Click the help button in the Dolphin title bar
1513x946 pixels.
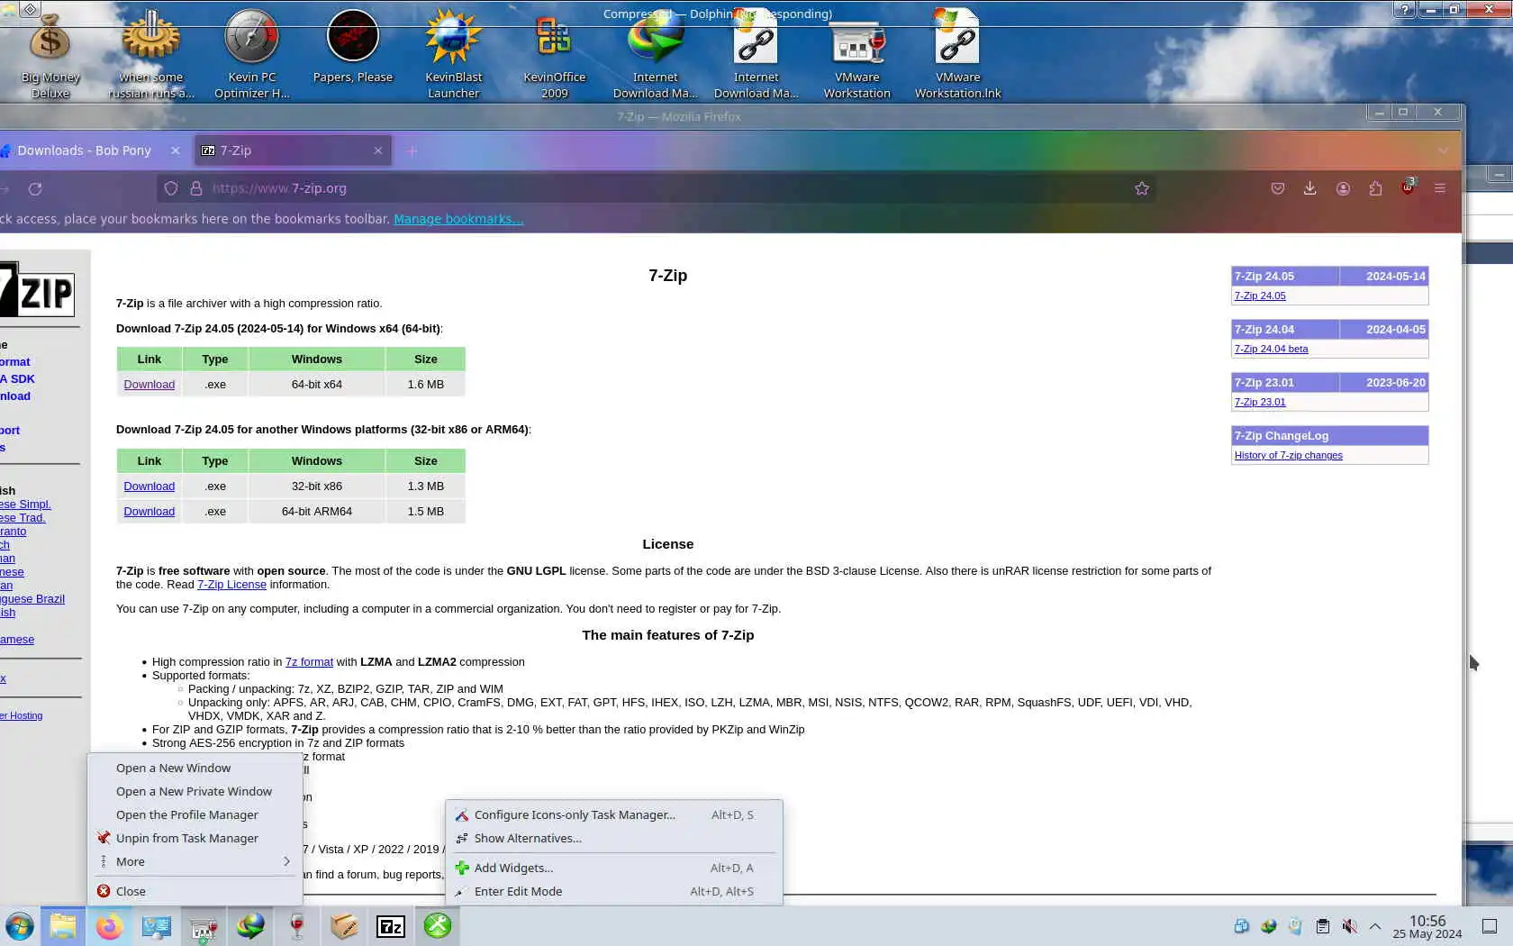point(1404,10)
